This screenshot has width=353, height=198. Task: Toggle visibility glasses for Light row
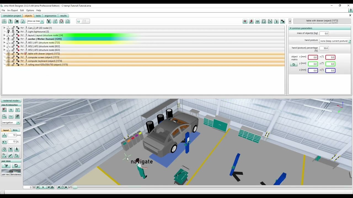coord(22,32)
